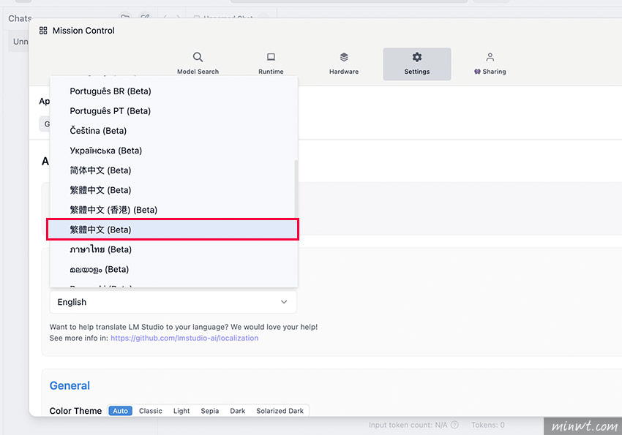This screenshot has height=435, width=622.
Task: Click the Tokens: 0 status text
Action: click(x=487, y=425)
